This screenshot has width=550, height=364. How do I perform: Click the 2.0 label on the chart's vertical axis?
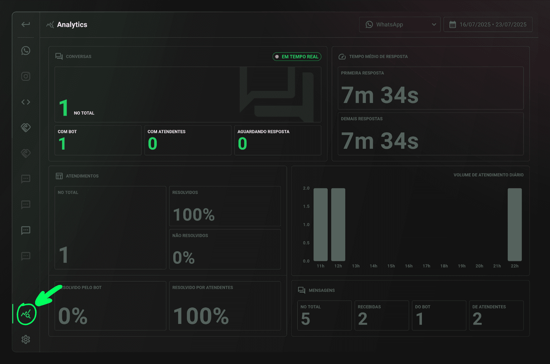pos(306,188)
